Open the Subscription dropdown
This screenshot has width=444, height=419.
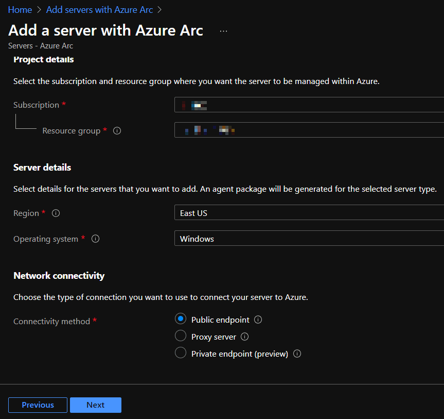(x=309, y=105)
